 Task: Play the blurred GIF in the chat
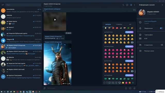click(x=55, y=20)
